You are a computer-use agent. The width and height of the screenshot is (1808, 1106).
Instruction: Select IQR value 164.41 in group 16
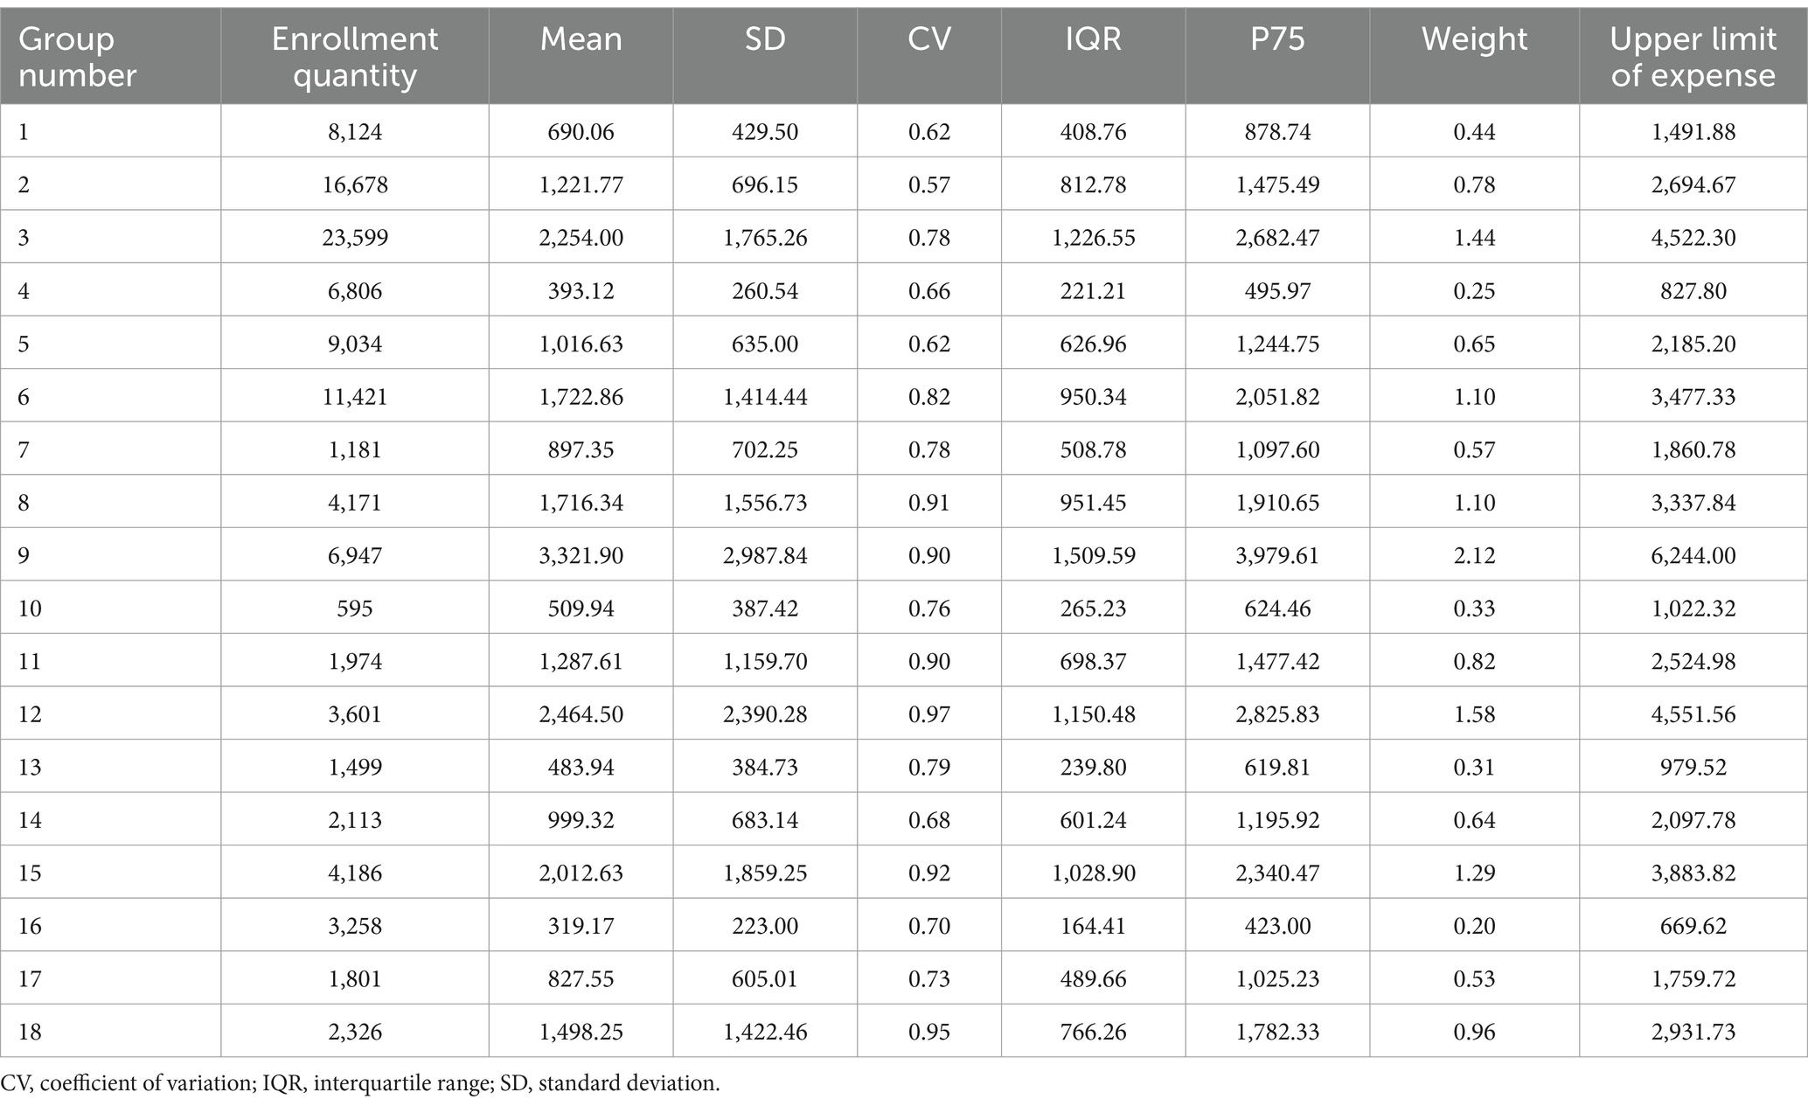point(1093,926)
